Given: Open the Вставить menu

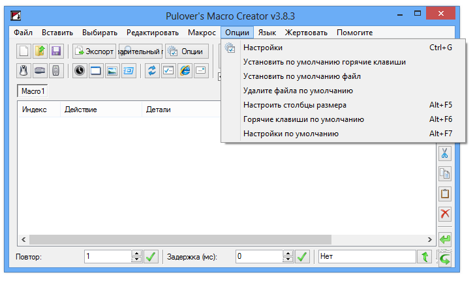Looking at the screenshot, I should (x=57, y=33).
